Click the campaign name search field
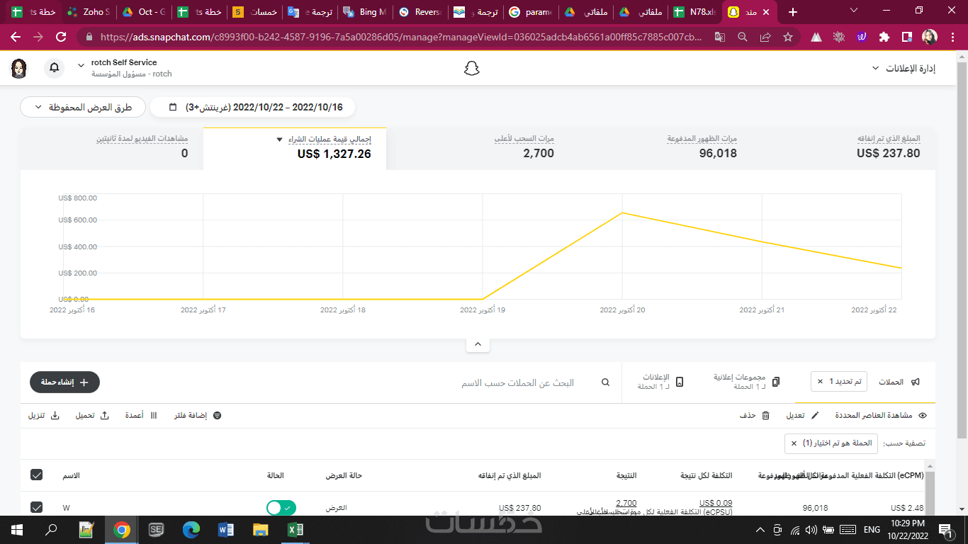The height and width of the screenshot is (544, 968). point(518,382)
